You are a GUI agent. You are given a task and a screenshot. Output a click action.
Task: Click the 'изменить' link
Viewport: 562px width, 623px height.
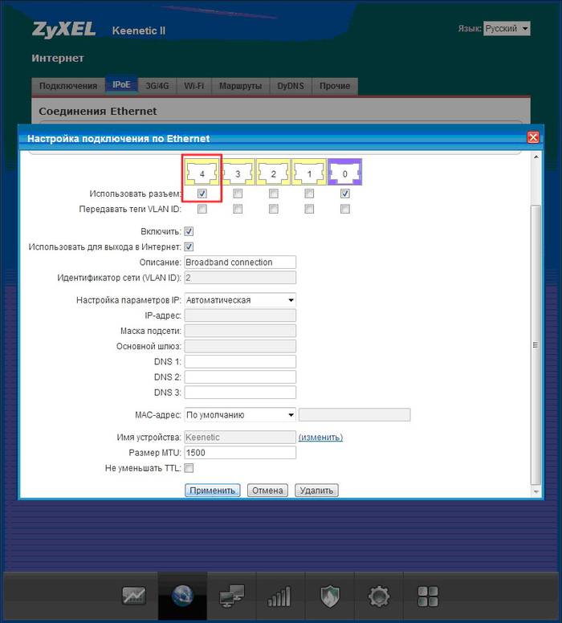coord(320,438)
